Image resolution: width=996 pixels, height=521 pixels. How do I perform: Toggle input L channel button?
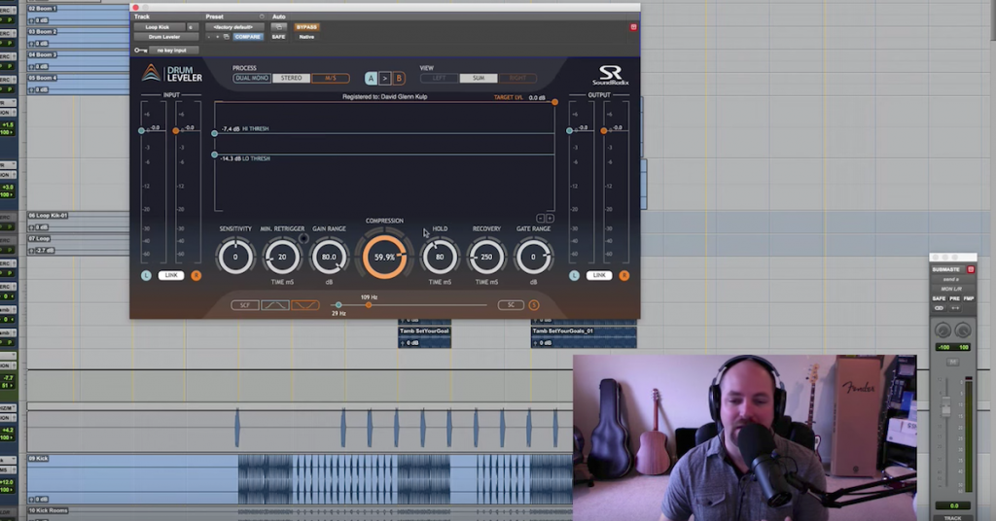coord(146,275)
